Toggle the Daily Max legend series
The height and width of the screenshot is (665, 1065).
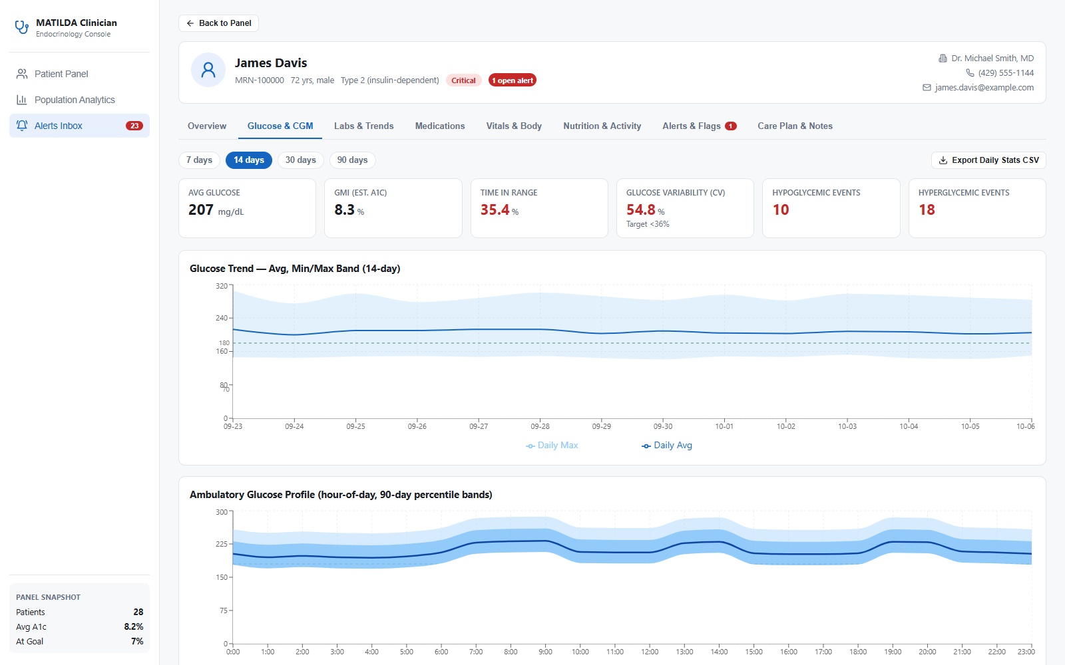552,446
